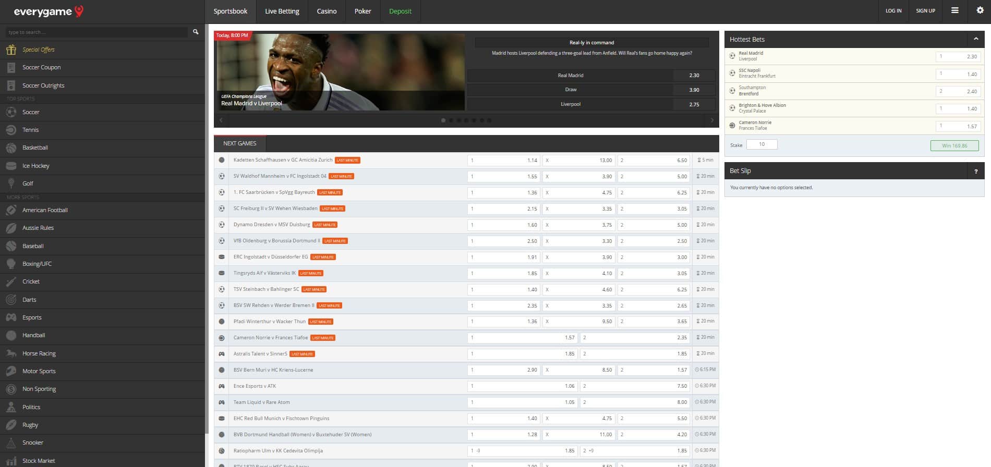
Task: Select Liverpool 2.75 odds in banner
Action: click(694, 104)
